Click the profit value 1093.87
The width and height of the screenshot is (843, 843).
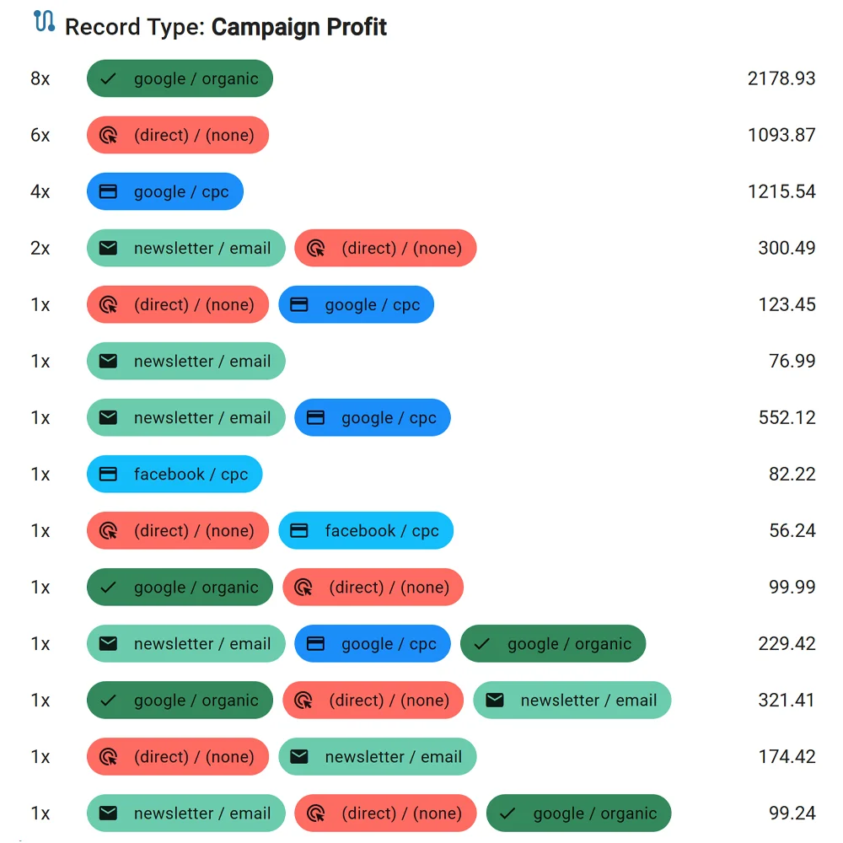(781, 135)
